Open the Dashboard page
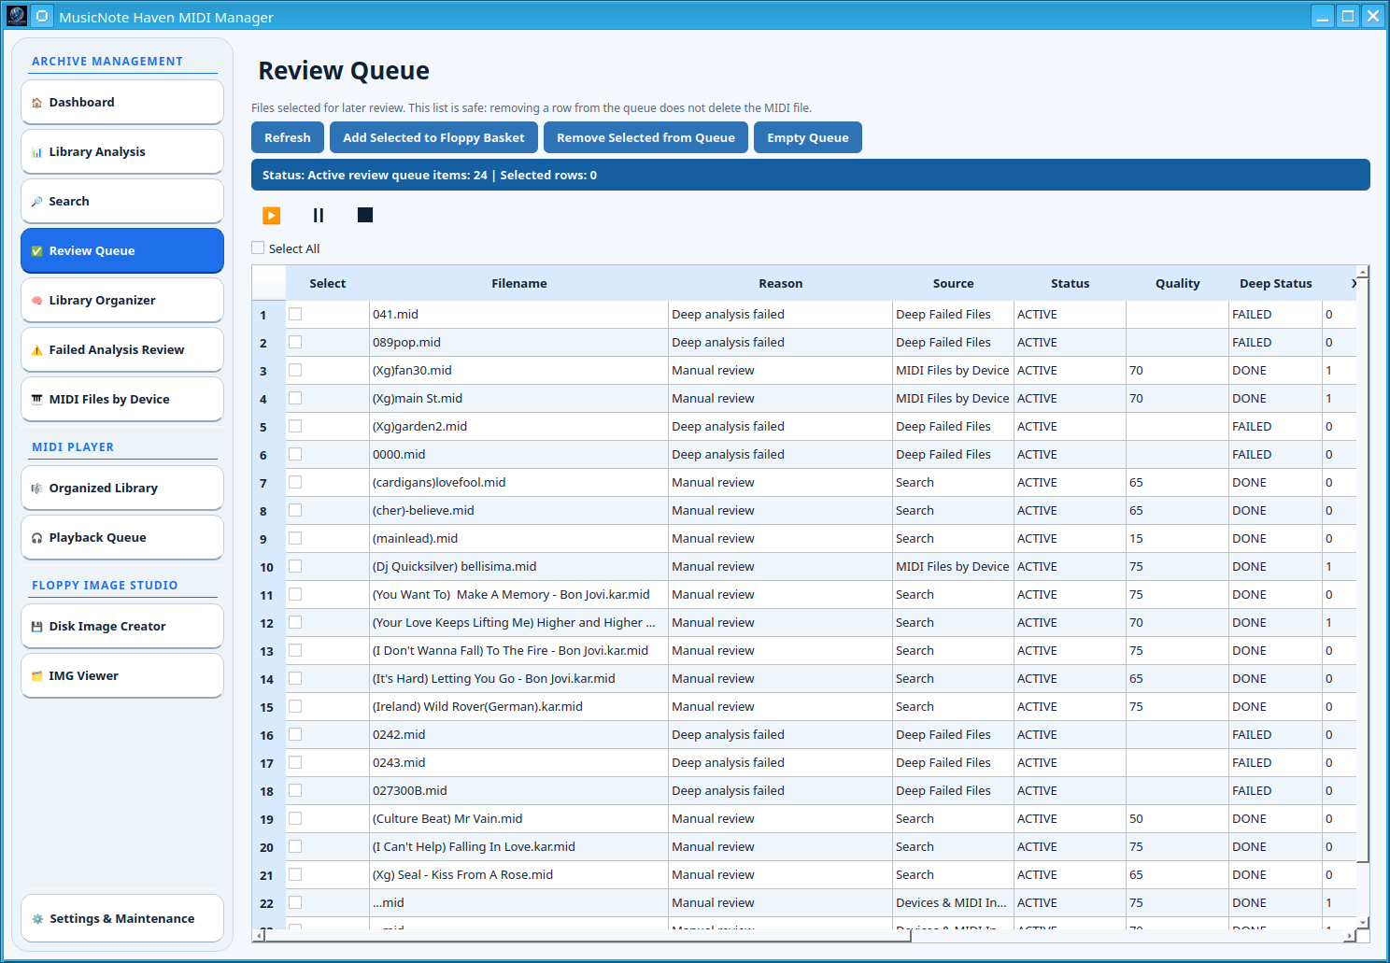The image size is (1390, 963). click(x=122, y=102)
